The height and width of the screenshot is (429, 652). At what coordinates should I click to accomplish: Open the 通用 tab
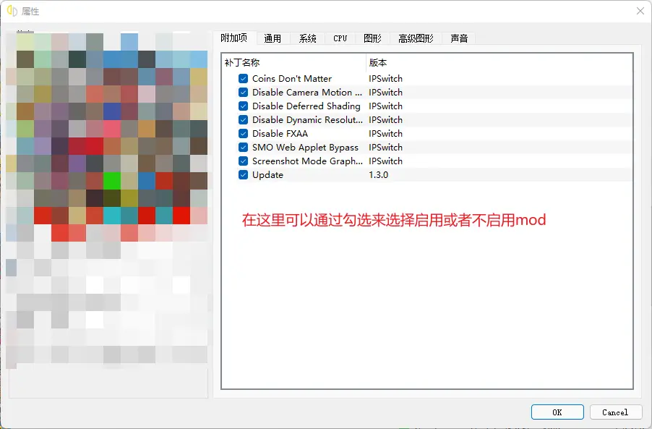click(273, 38)
